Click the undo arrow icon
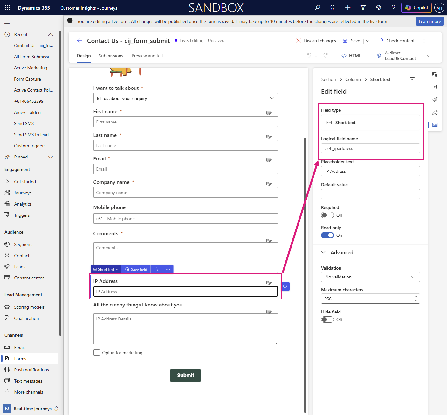Viewport: 447px width, 415px height. click(309, 55)
